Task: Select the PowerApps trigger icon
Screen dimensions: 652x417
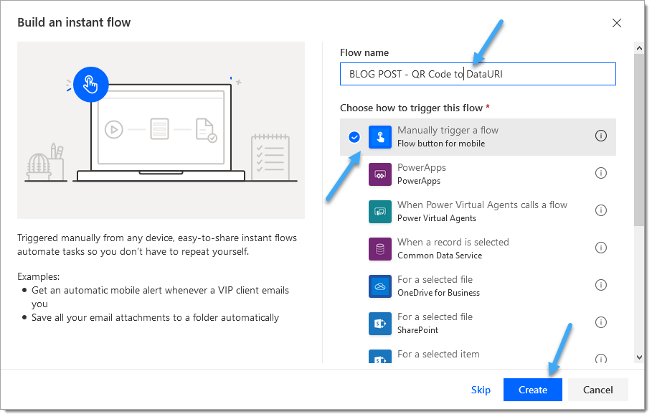Action: pyautogui.click(x=380, y=174)
